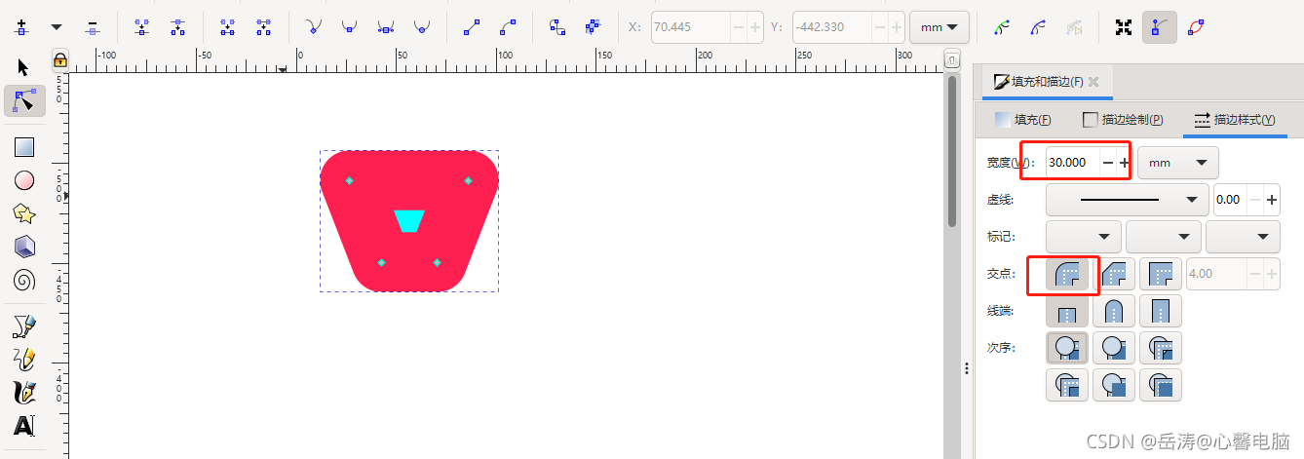Click join endnodes with segment icon
Viewport: 1304px width, 459px height.
click(228, 27)
